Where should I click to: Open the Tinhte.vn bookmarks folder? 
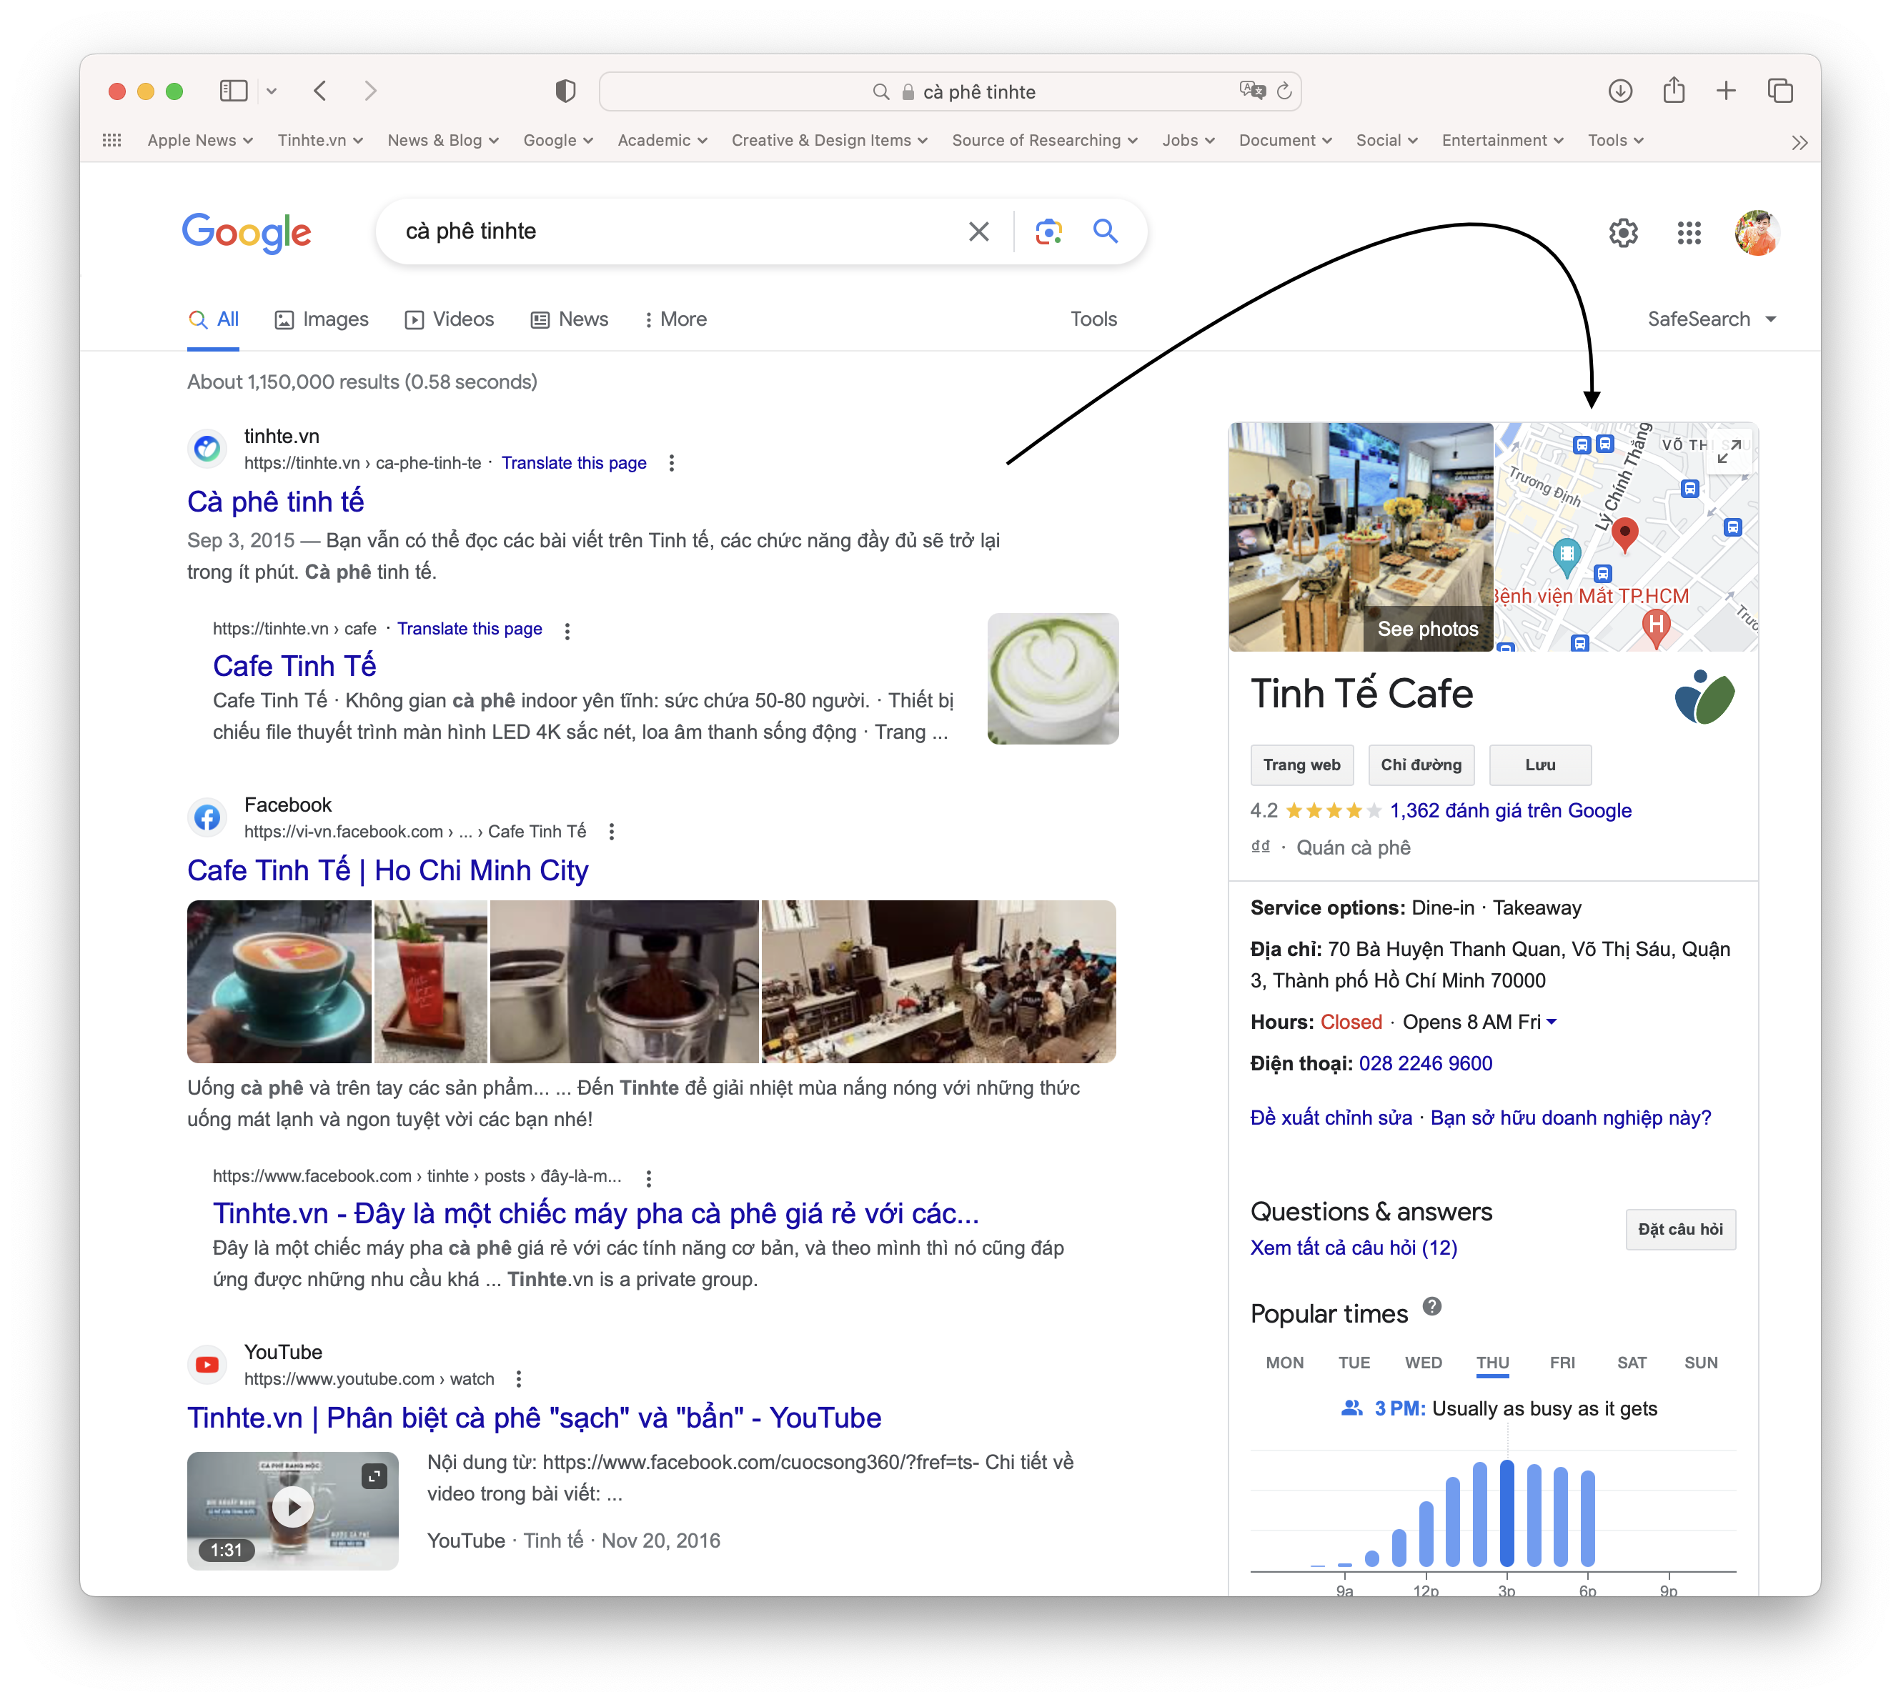[x=320, y=140]
